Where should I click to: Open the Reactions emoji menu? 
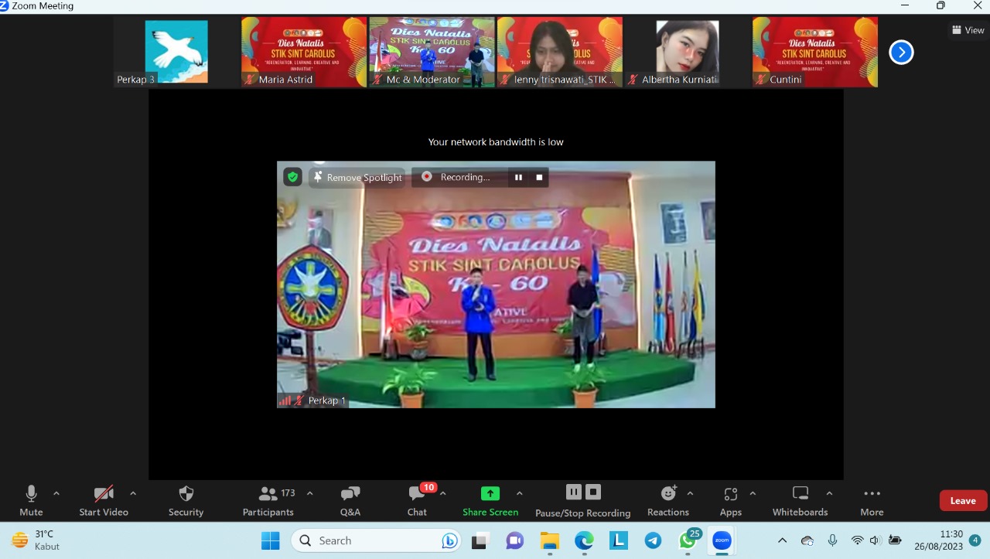(x=668, y=494)
